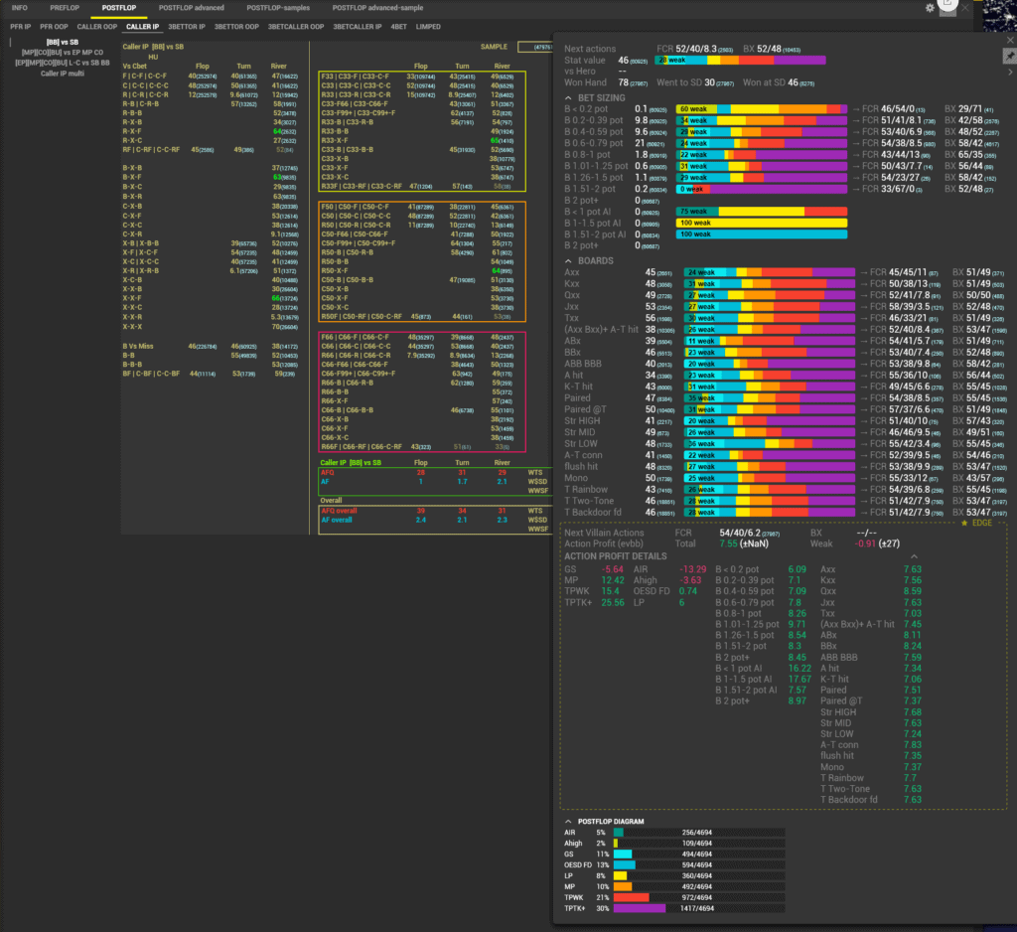Select the POSTFLOP tab

pos(119,8)
